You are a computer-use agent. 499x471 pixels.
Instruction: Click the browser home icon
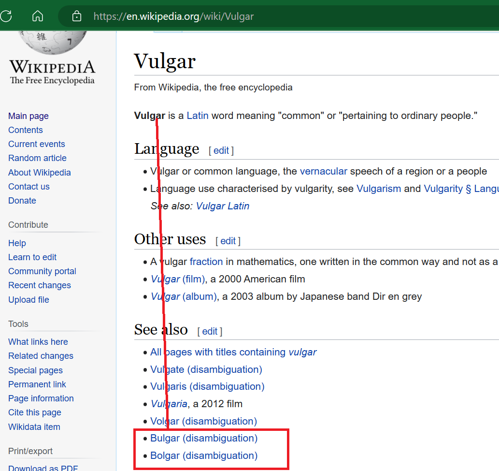tap(37, 16)
